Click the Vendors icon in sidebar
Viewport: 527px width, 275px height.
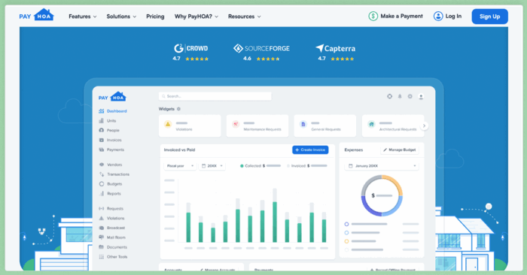101,165
